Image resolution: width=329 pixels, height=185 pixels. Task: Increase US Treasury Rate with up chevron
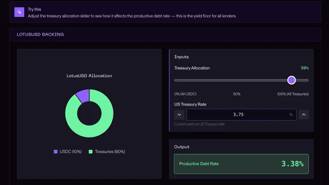pyautogui.click(x=304, y=114)
